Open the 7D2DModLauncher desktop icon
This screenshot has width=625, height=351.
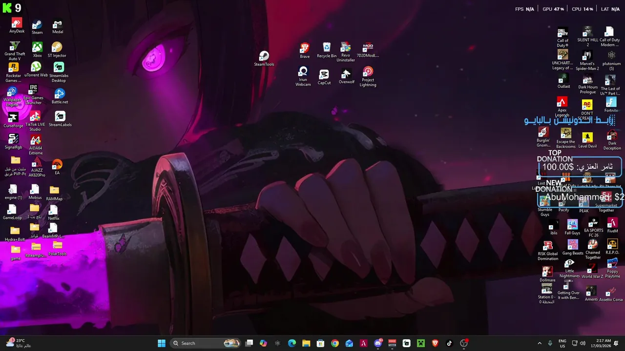click(368, 50)
